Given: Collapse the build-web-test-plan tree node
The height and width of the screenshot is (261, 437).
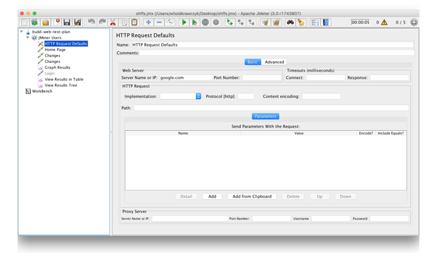Looking at the screenshot, I should click(x=21, y=32).
